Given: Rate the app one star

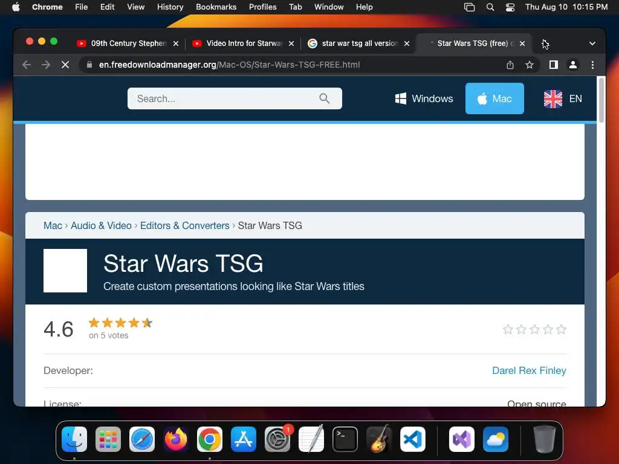Looking at the screenshot, I should (508, 329).
